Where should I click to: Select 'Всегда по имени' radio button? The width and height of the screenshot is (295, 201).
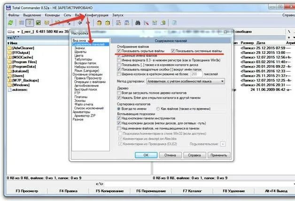click(119, 109)
